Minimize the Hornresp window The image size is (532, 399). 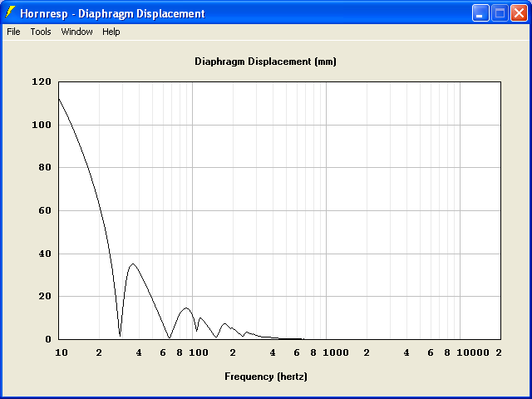click(x=480, y=13)
